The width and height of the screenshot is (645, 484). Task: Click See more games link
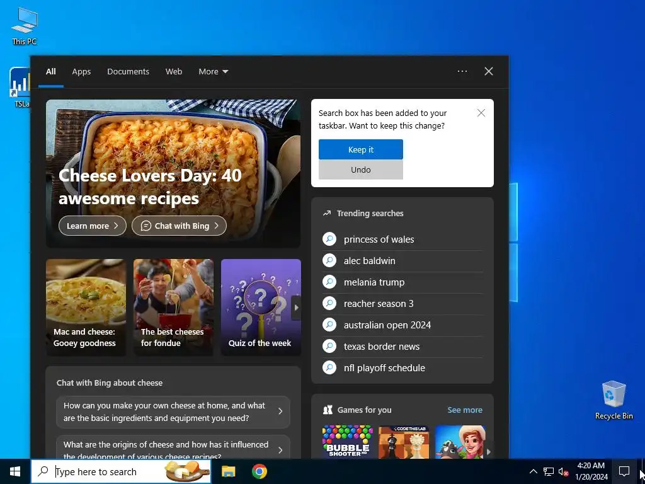[x=465, y=410]
